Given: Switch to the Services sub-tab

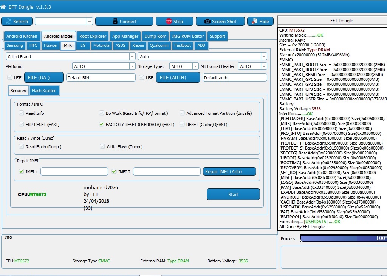Looking at the screenshot, I should 18,91.
